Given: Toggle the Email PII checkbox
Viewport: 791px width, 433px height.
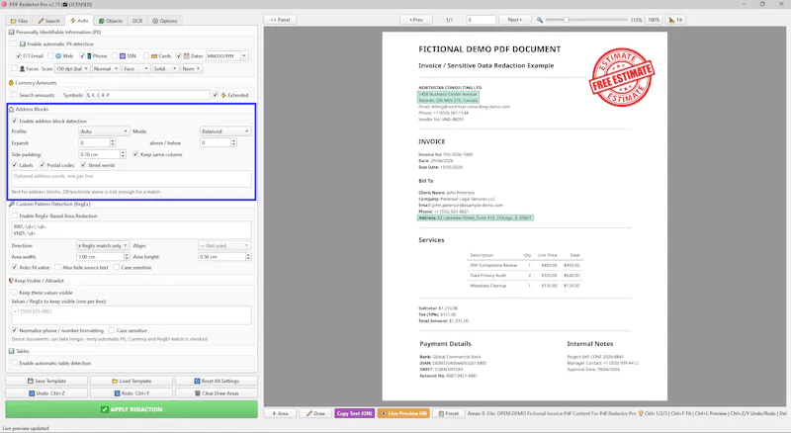Looking at the screenshot, I should pos(19,56).
